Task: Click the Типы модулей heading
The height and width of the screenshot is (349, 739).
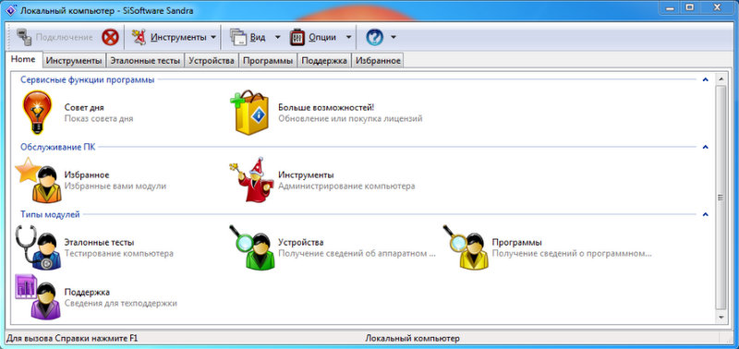Action: pos(50,214)
